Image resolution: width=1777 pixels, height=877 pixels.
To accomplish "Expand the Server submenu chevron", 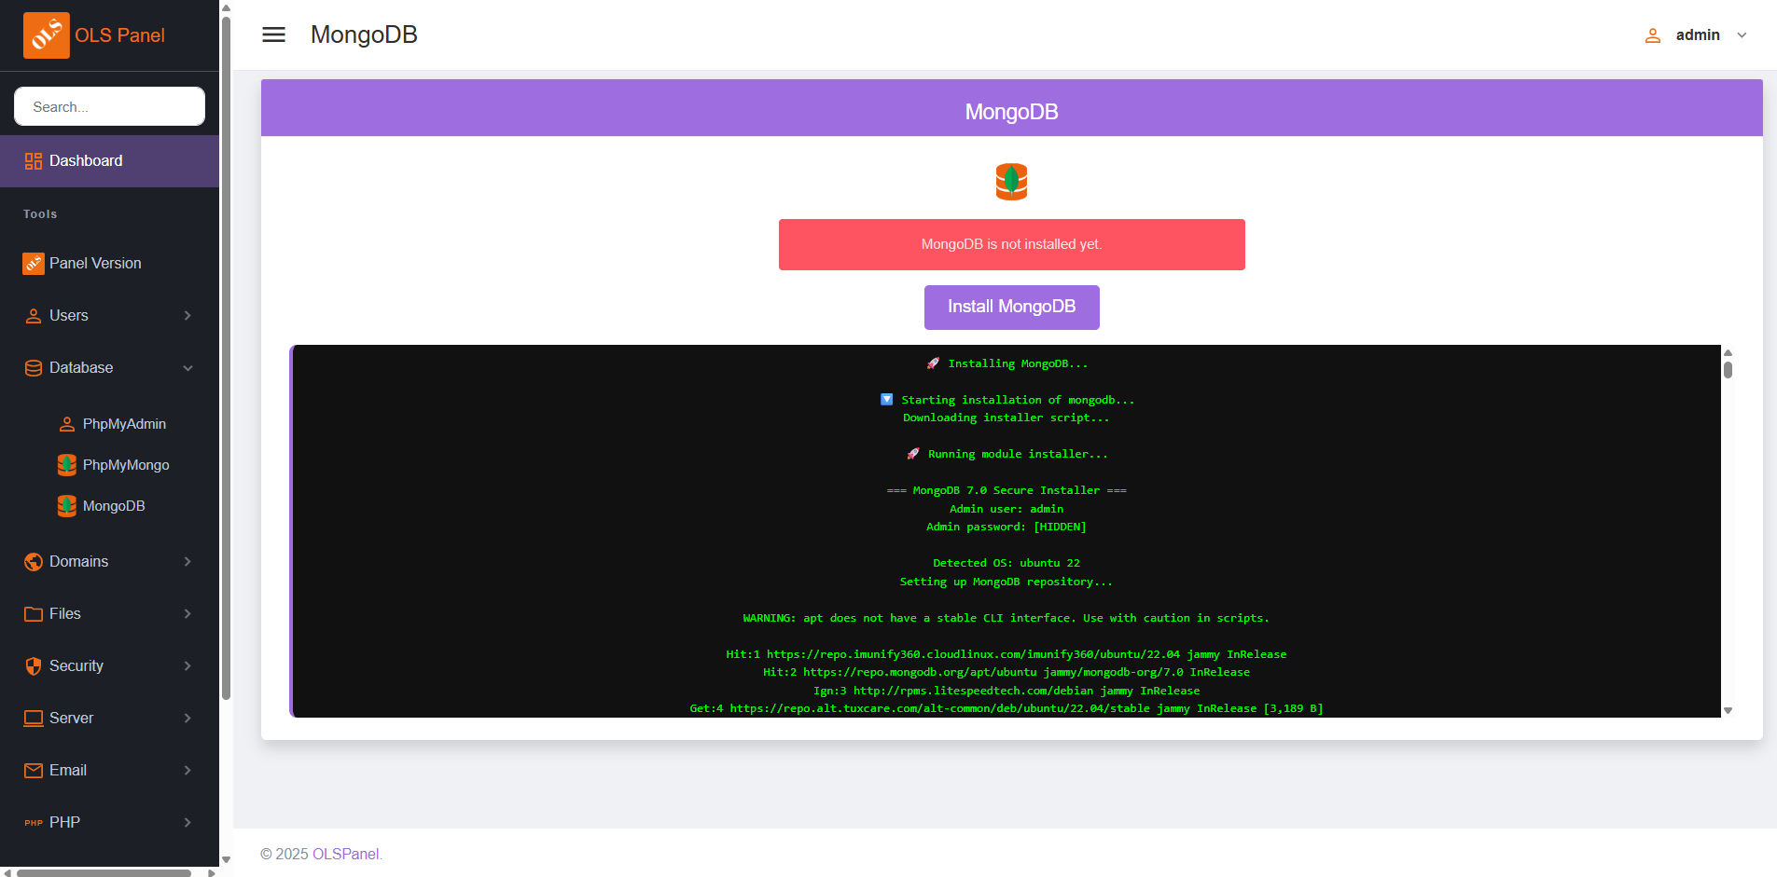I will 187,719.
